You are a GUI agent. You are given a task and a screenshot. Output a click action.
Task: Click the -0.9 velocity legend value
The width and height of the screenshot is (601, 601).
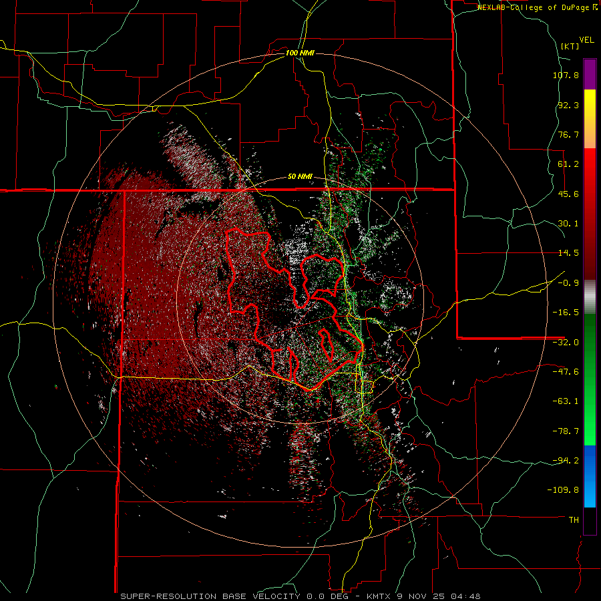tap(568, 283)
